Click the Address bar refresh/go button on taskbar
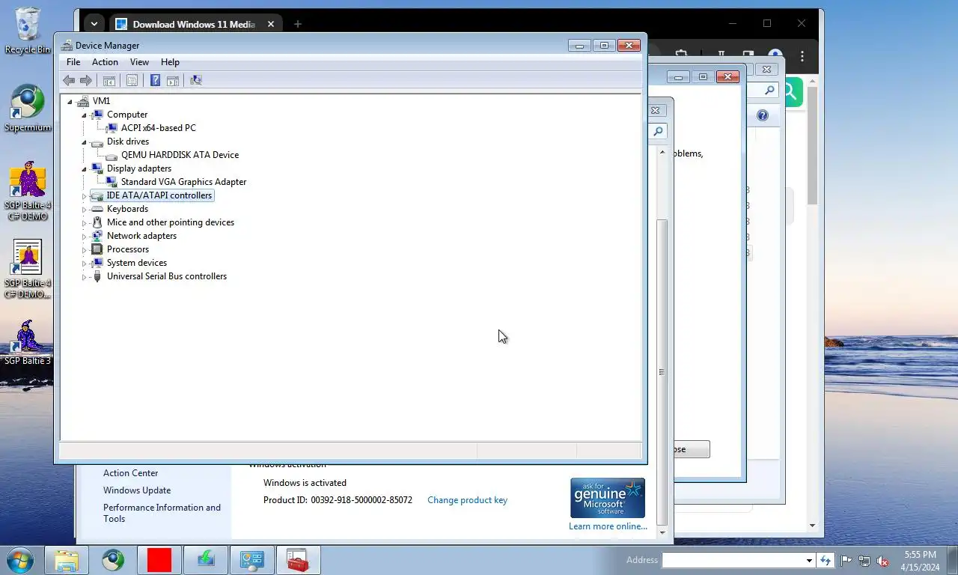 coord(826,561)
